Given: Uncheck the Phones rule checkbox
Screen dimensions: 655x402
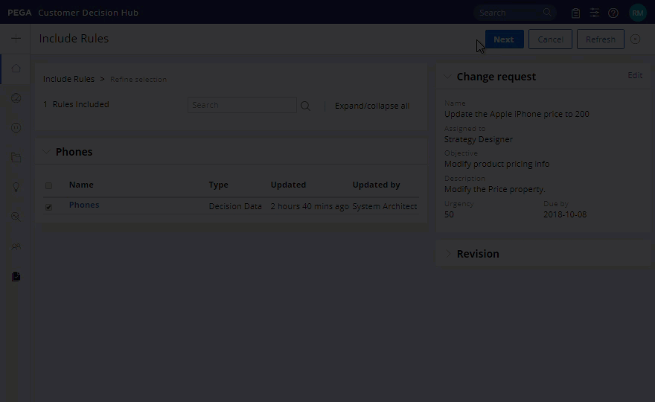Looking at the screenshot, I should (49, 207).
